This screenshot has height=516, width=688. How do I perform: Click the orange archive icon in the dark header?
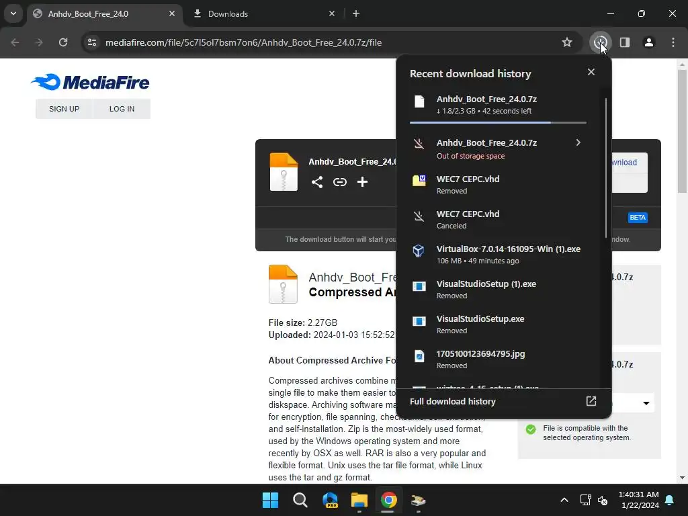point(284,171)
